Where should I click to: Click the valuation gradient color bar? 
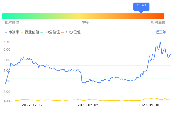[83, 16]
